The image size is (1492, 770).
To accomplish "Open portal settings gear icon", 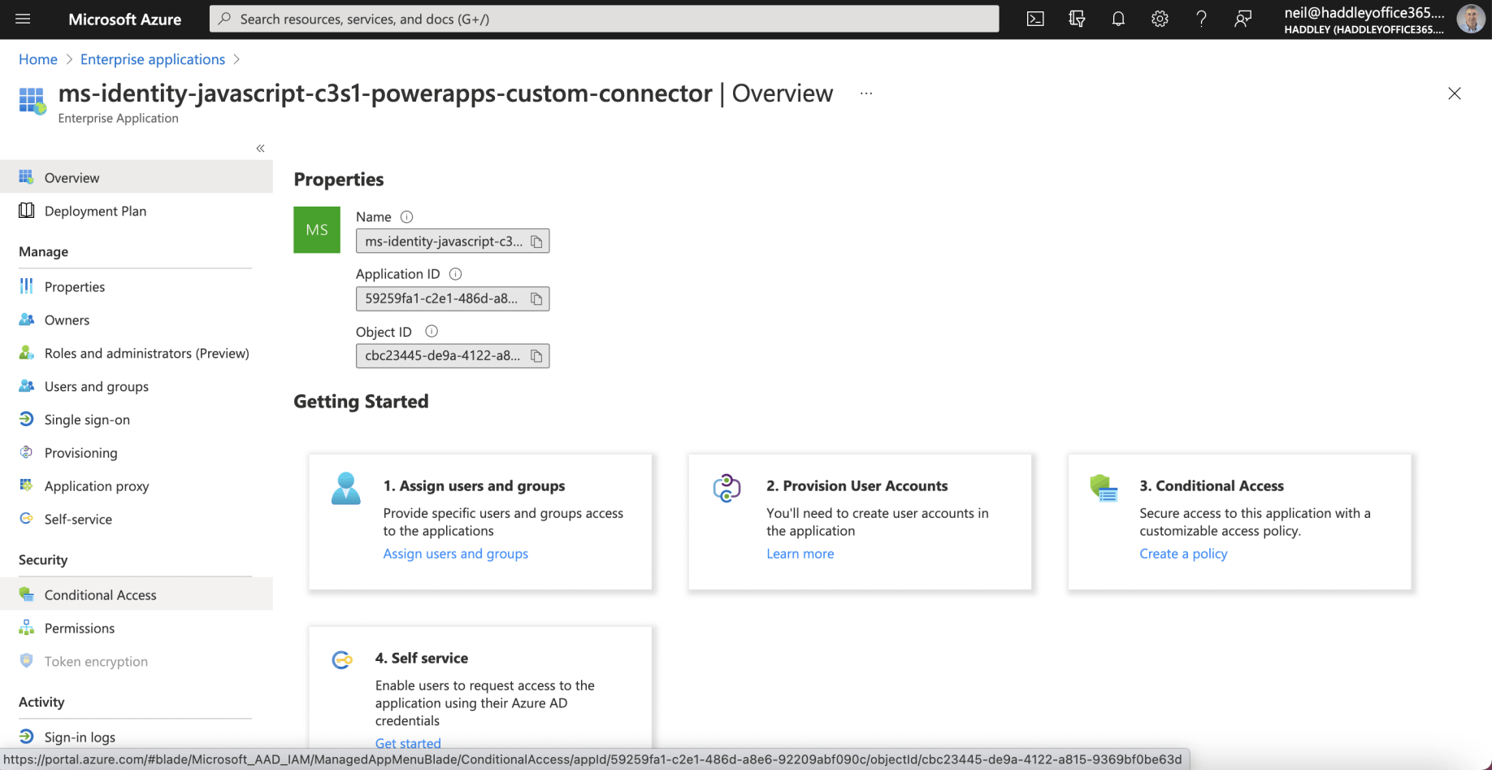I will (1160, 19).
